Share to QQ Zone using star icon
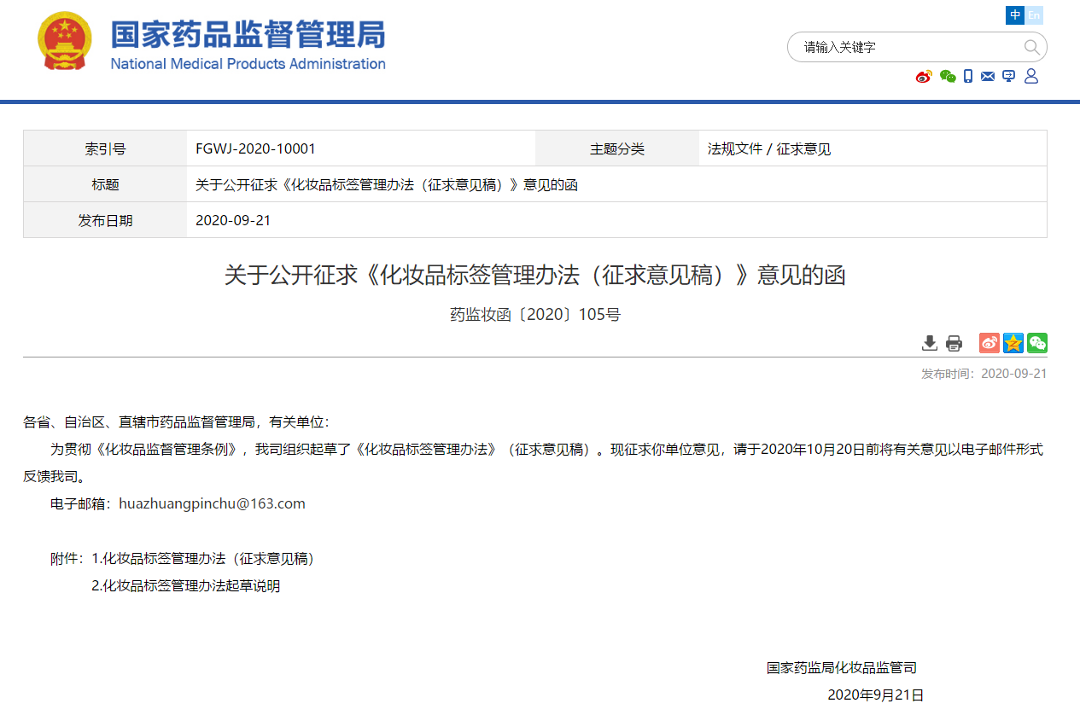Image resolution: width=1080 pixels, height=715 pixels. tap(1013, 343)
